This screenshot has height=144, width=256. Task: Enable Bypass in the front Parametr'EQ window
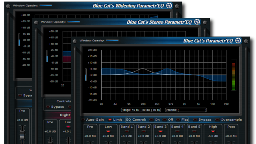pos(195,120)
